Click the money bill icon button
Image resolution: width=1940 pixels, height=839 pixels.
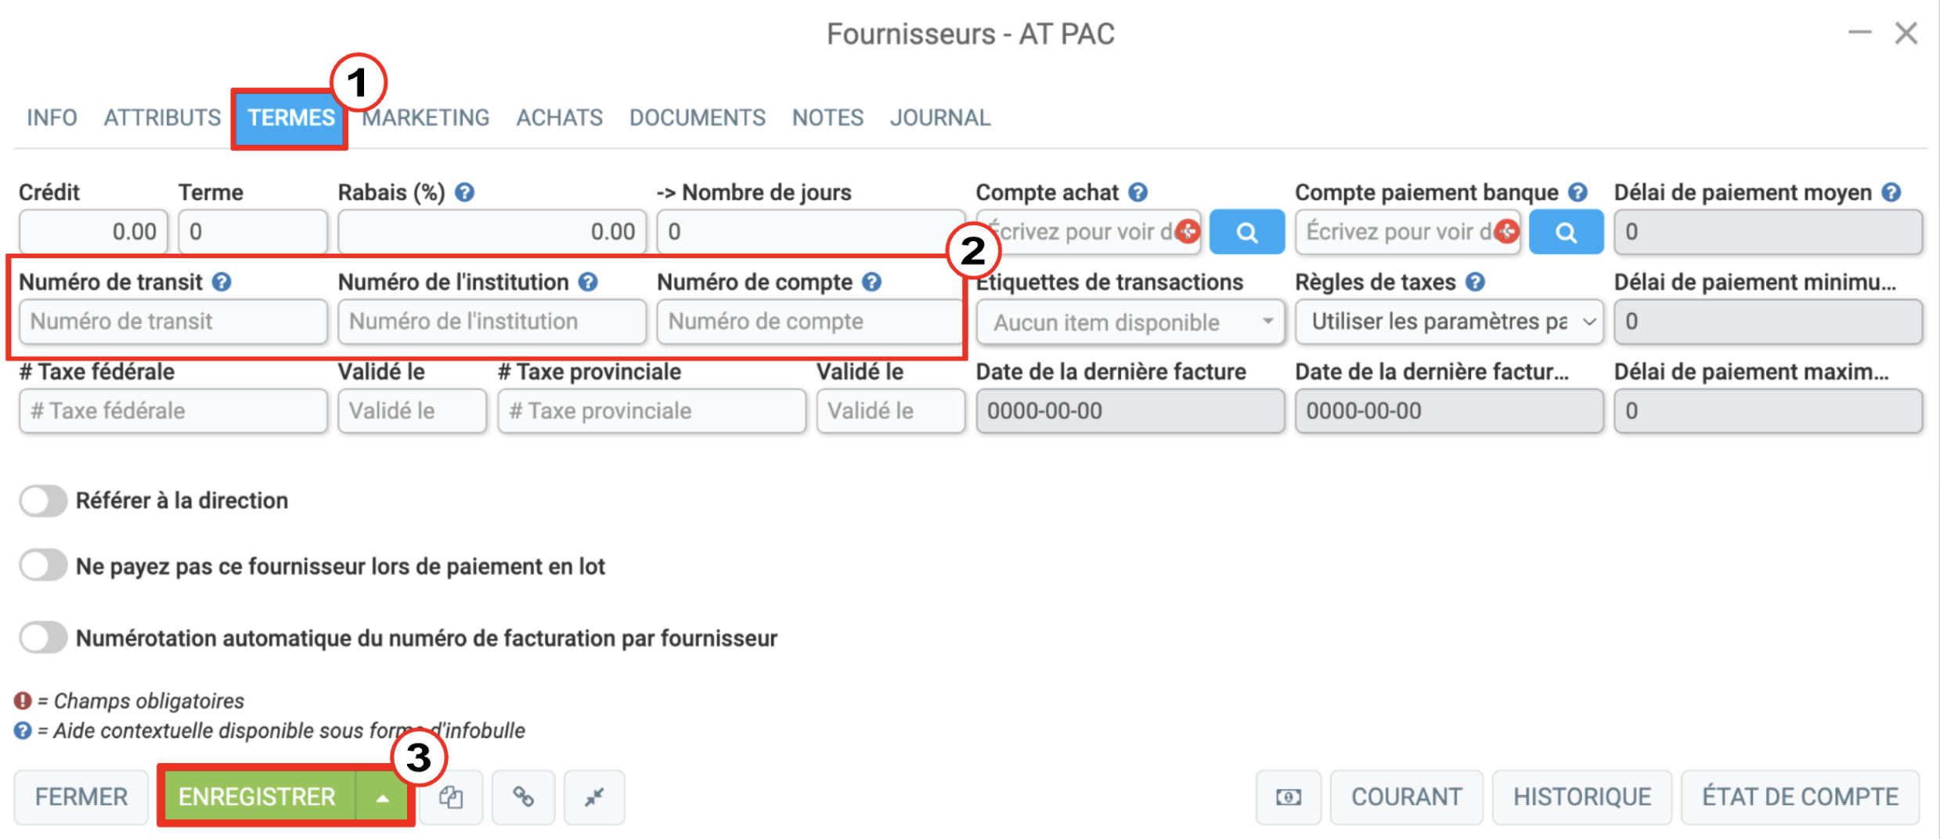click(x=1289, y=797)
